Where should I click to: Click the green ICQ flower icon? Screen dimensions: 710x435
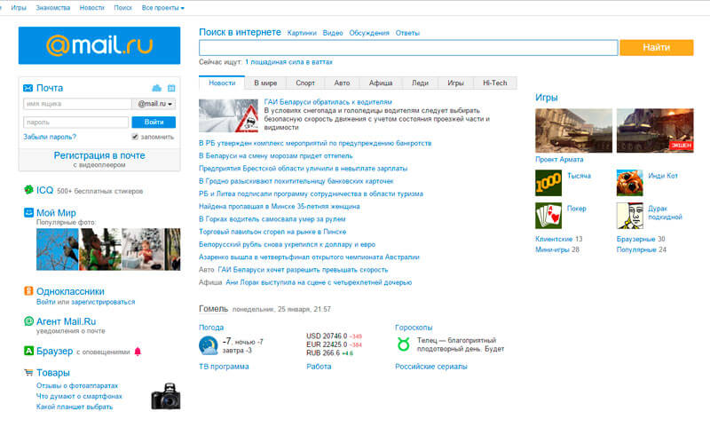click(28, 189)
